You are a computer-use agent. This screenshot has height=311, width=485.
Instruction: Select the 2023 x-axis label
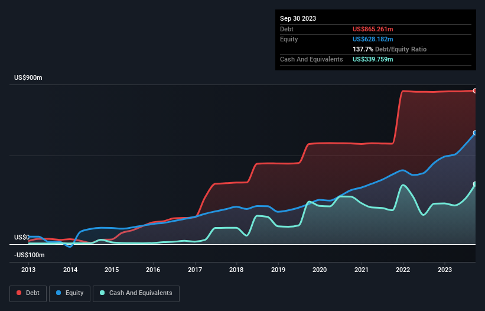(x=444, y=270)
